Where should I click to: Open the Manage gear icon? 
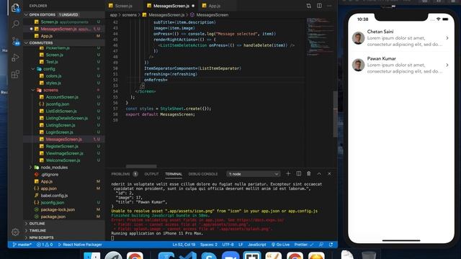coord(15,232)
